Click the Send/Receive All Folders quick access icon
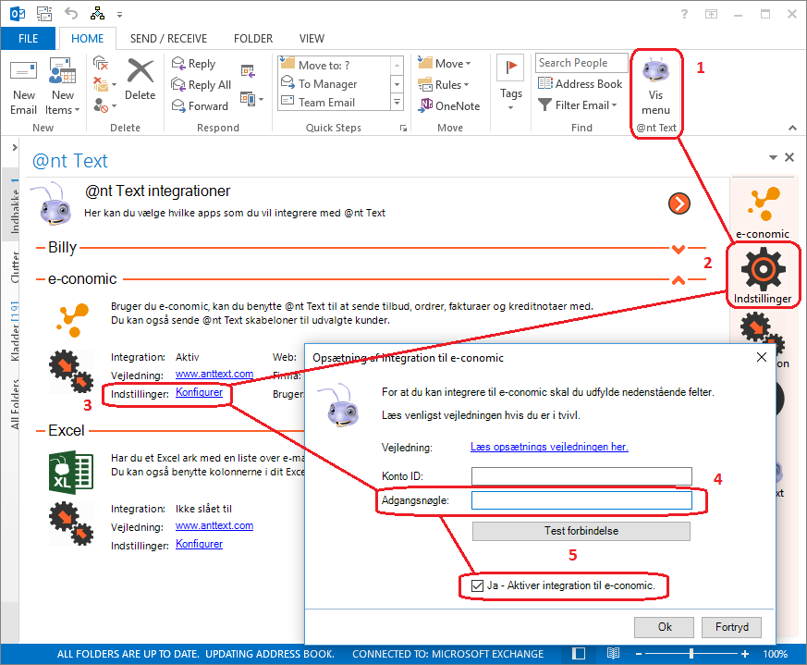The image size is (807, 665). tap(44, 14)
